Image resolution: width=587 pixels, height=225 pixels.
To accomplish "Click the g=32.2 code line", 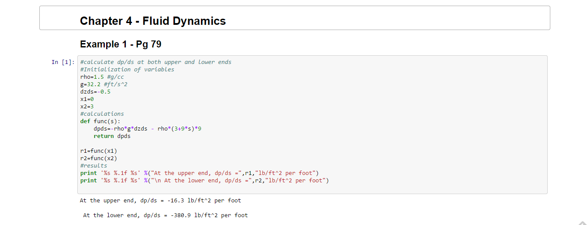I will [x=104, y=84].
